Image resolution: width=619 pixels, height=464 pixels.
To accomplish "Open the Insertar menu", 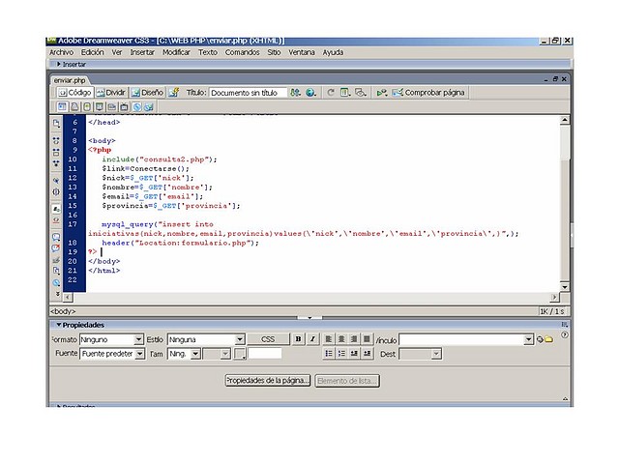I will click(142, 52).
